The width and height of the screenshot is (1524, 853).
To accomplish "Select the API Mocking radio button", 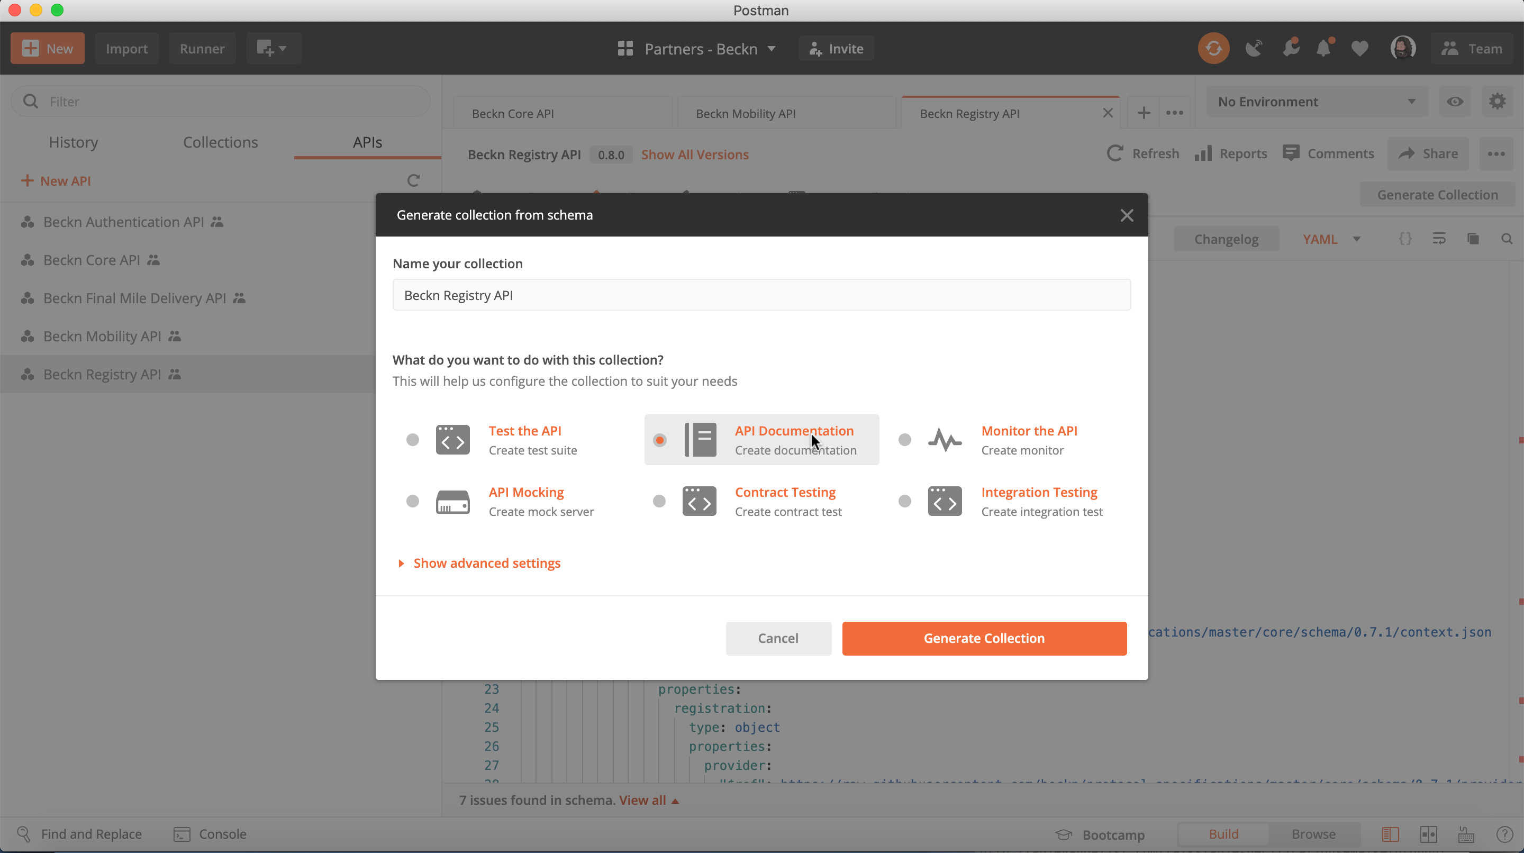I will pyautogui.click(x=412, y=501).
